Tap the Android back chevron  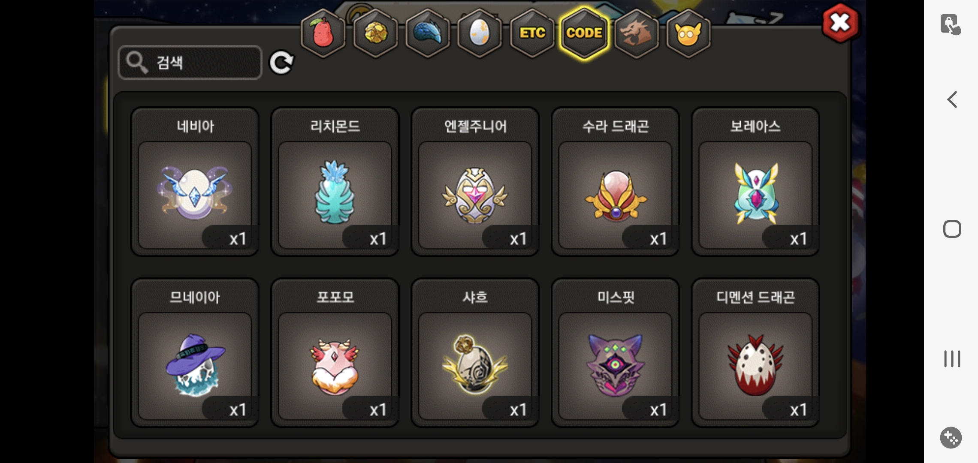[952, 99]
